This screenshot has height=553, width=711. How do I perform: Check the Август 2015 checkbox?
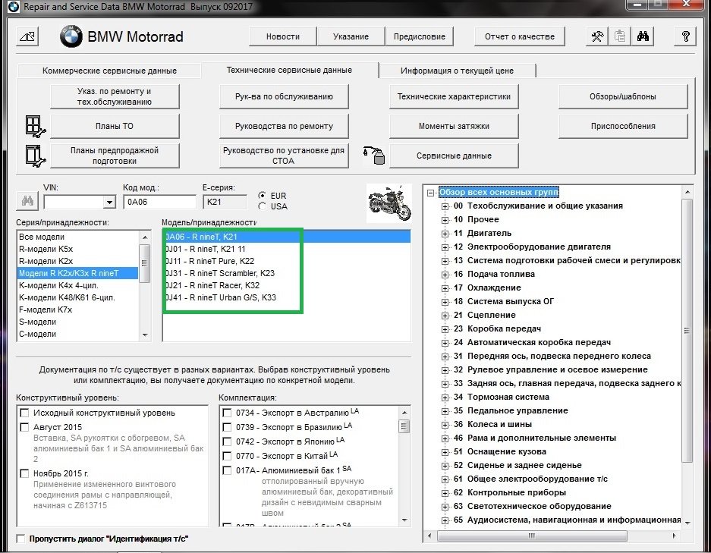(x=25, y=428)
